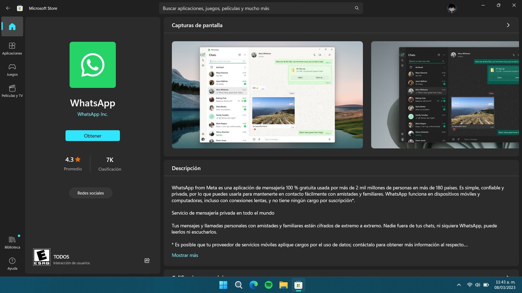522x293 pixels.
Task: Open File Explorer from the taskbar
Action: pyautogui.click(x=283, y=285)
